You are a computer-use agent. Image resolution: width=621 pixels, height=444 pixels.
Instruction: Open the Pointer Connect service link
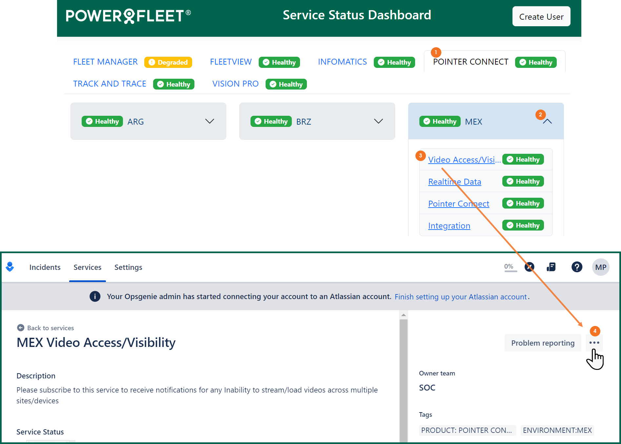(459, 204)
